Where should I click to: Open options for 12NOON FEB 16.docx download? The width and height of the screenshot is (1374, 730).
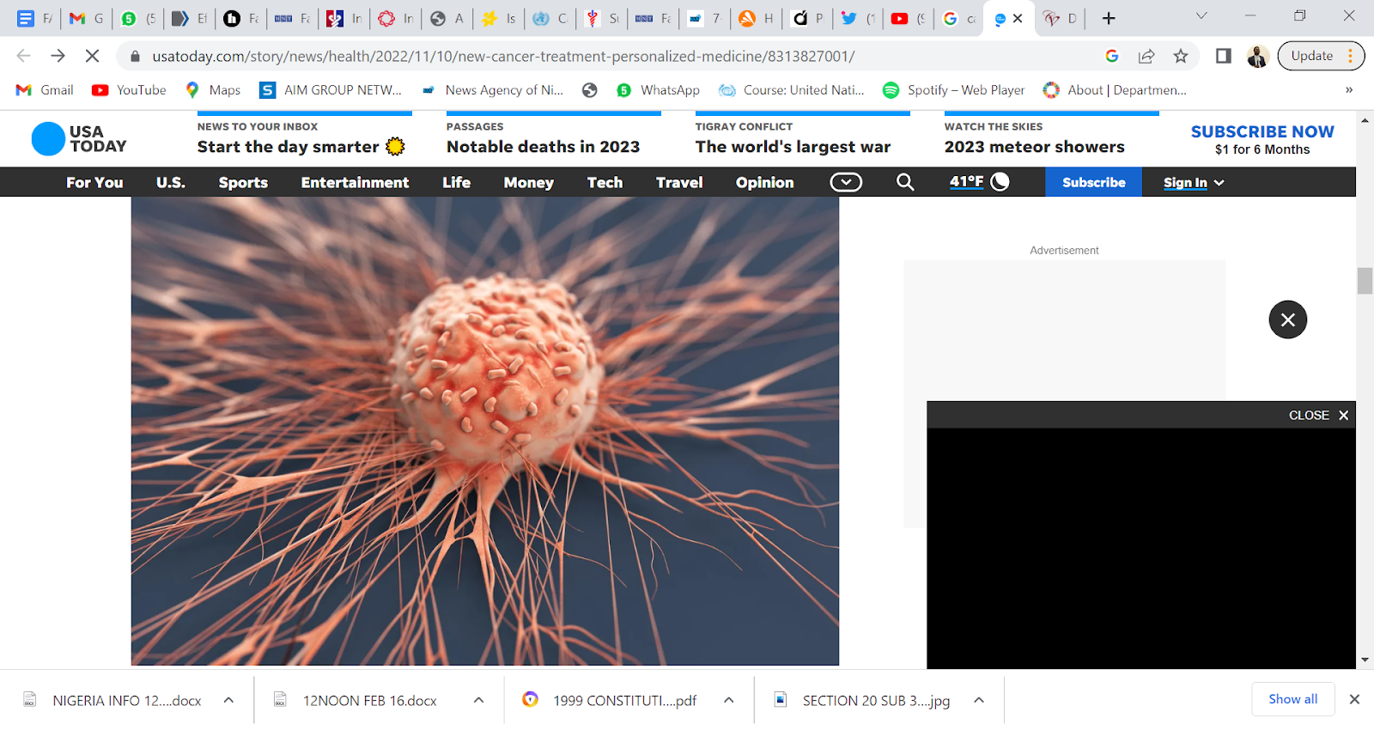[x=478, y=700]
